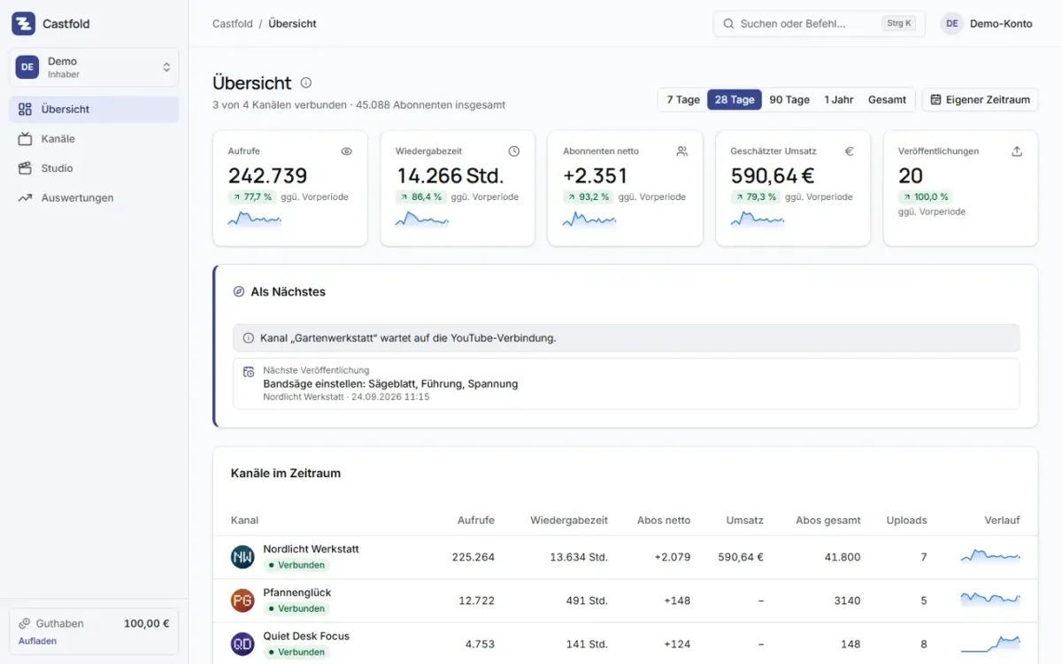Viewport: 1062px width, 664px height.
Task: Select the 90 Tage range
Action: (x=789, y=100)
